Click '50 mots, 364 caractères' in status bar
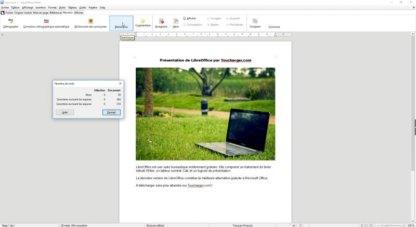This screenshot has width=416, height=227. pos(74,225)
